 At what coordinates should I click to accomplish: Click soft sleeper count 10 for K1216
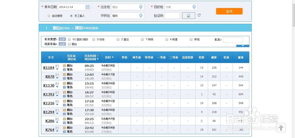(x=202, y=103)
